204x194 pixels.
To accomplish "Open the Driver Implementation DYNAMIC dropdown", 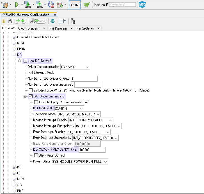I will click(x=75, y=67).
